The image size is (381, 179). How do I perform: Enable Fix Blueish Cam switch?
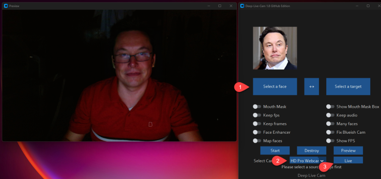click(x=330, y=132)
